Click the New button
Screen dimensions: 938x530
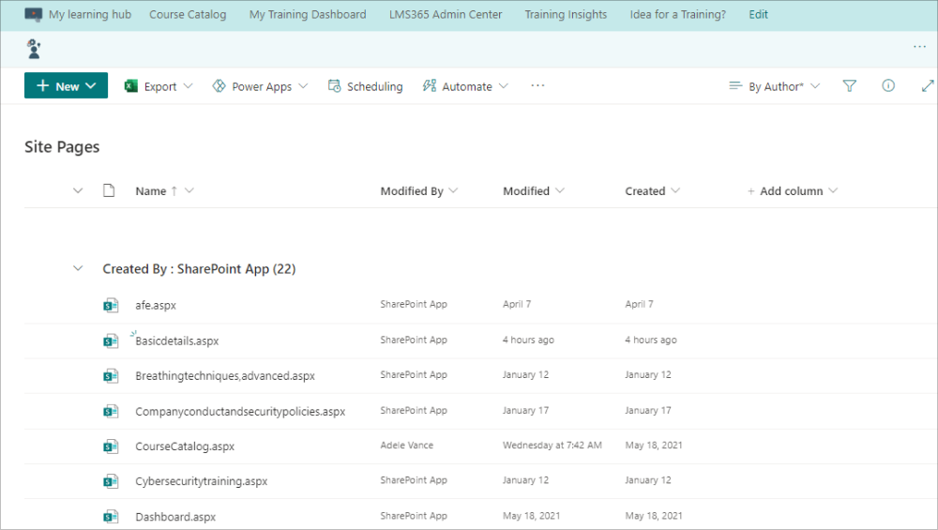66,85
